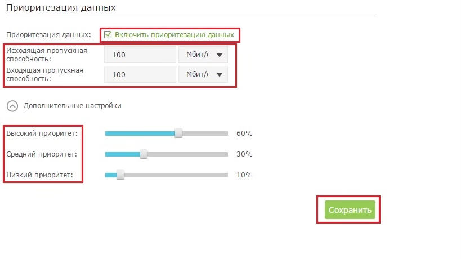Focus the incoming bandwidth value field
The image size is (461, 259).
point(140,74)
